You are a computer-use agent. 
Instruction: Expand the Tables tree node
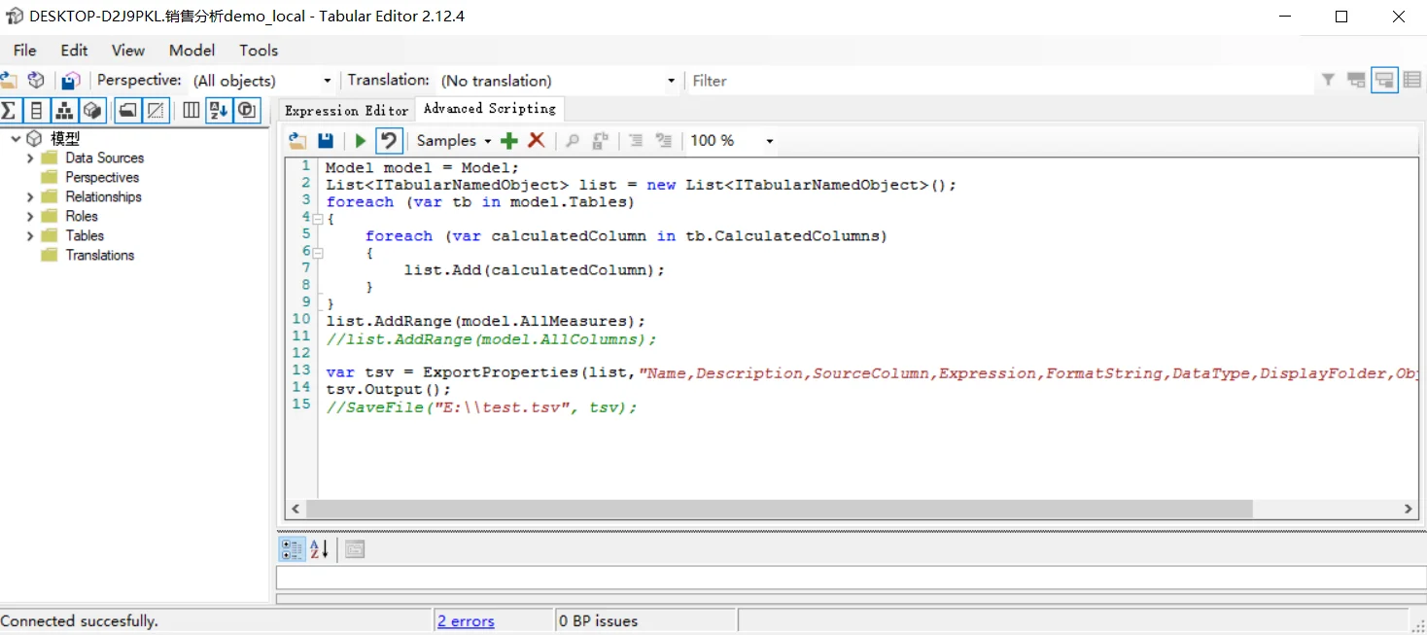click(30, 236)
